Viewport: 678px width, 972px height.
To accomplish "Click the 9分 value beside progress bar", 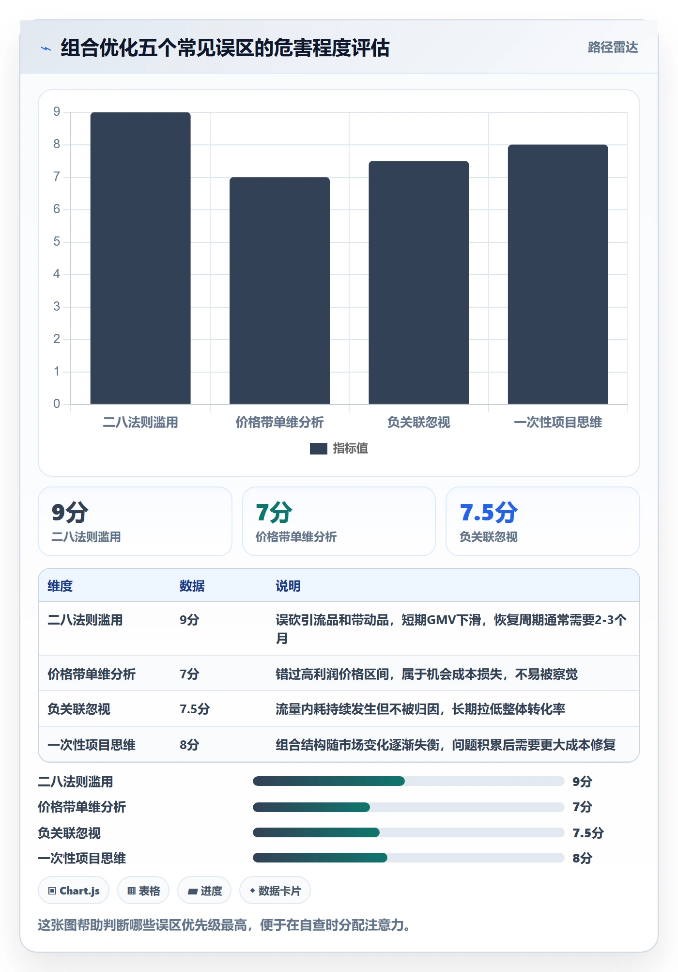I will [582, 781].
